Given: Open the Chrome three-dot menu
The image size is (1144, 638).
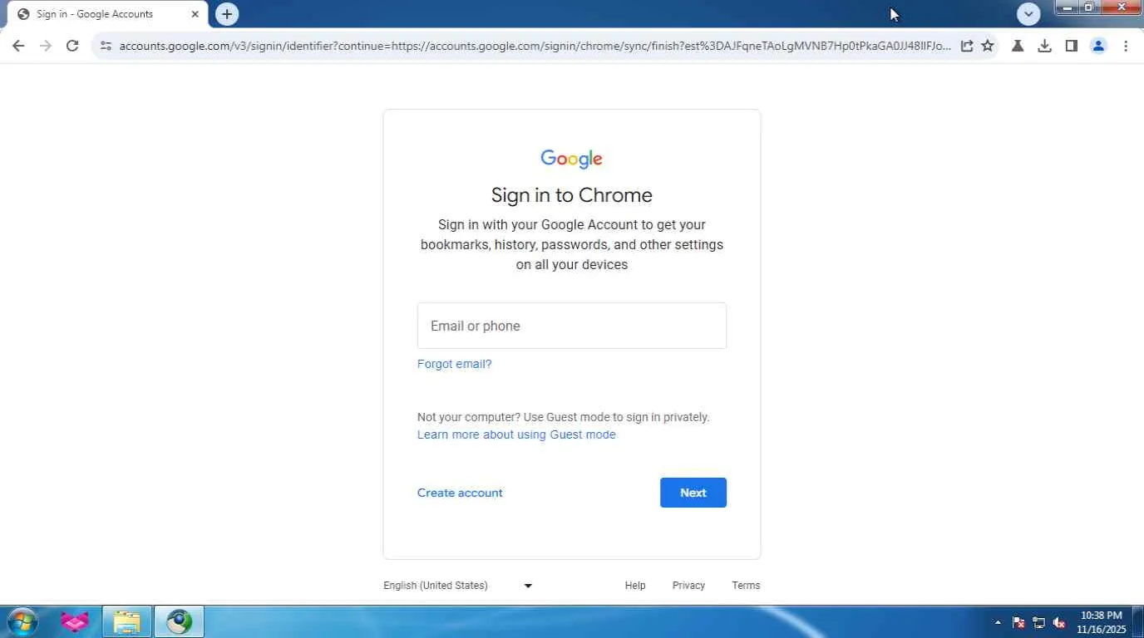Looking at the screenshot, I should 1126,47.
